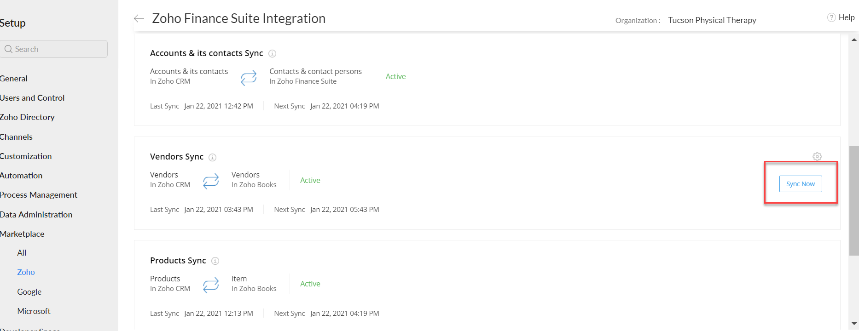The image size is (859, 331).
Task: Click the scrollbar down arrow
Action: click(x=854, y=324)
